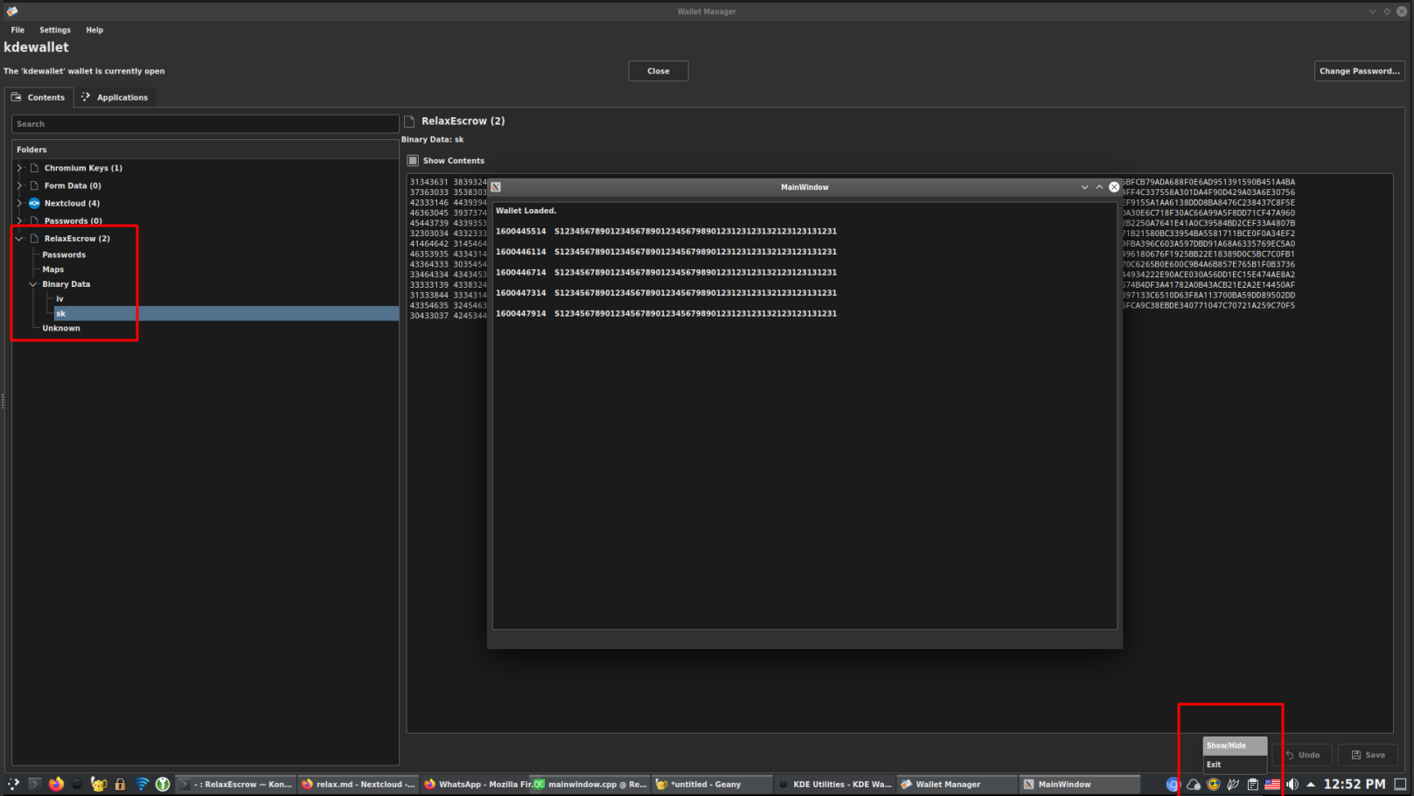Select the iv binary data entry
The image size is (1414, 796).
pos(59,299)
